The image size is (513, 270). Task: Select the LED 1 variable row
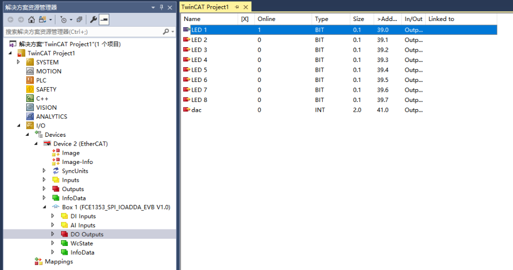(x=339, y=30)
